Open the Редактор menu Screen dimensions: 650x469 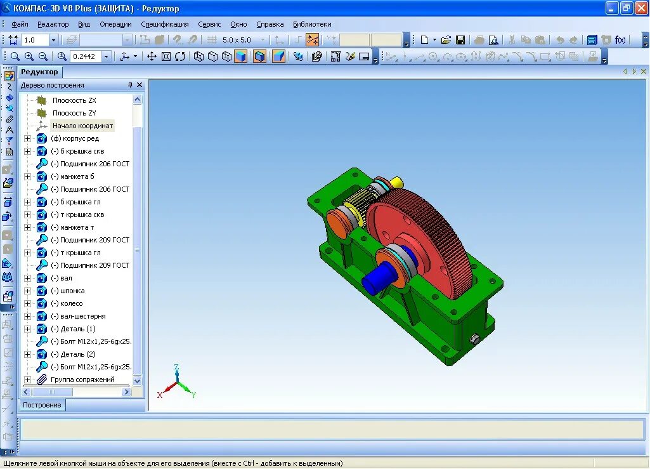click(53, 24)
